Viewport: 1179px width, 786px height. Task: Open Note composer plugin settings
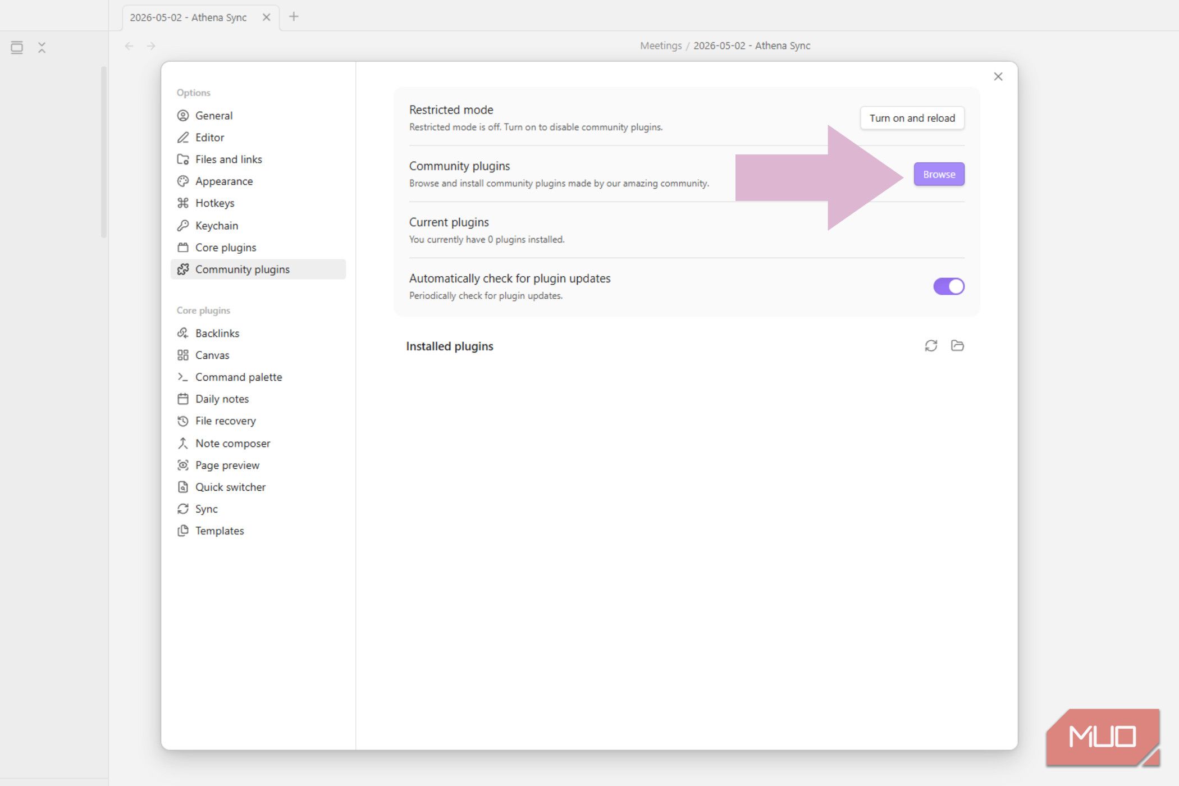[x=258, y=444]
